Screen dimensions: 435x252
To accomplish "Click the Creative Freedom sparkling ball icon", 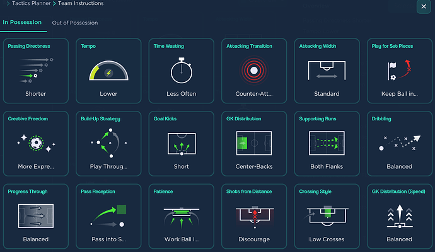I will 36,144.
